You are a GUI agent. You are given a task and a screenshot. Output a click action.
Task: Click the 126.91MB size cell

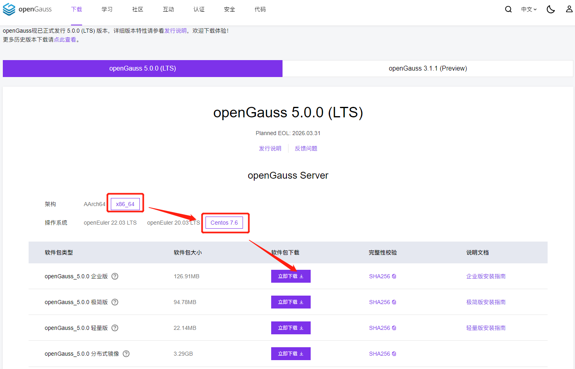point(187,276)
